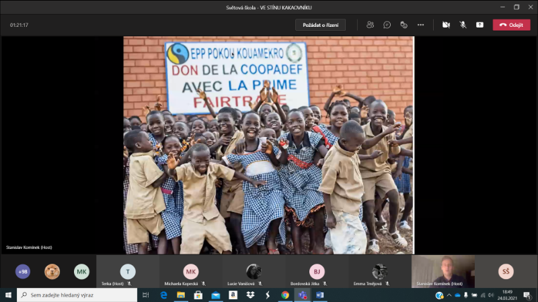
Task: Open Dropbox from the taskbar
Action: click(x=250, y=295)
